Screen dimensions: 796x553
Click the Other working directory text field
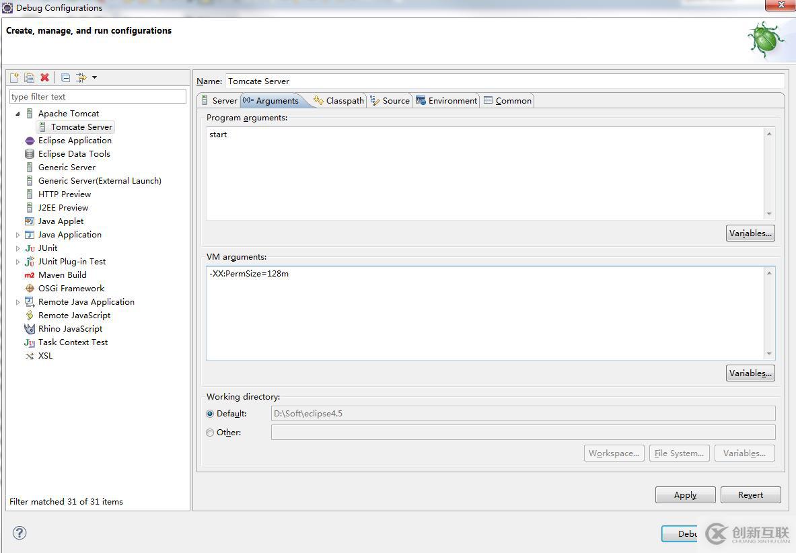(523, 433)
